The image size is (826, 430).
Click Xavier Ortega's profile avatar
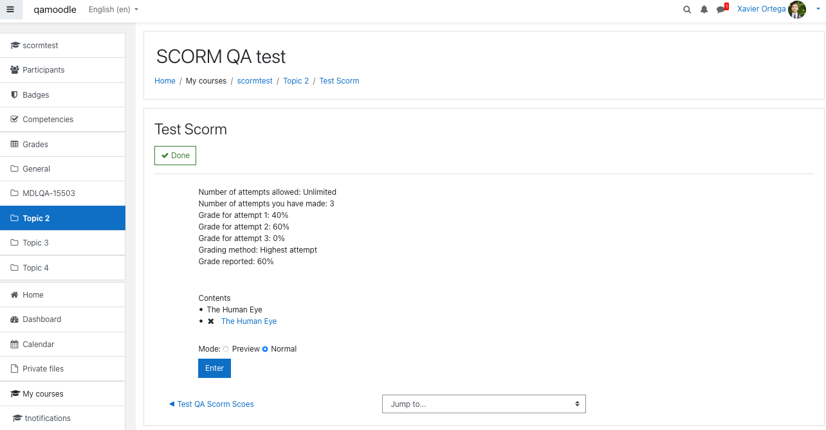pos(797,10)
